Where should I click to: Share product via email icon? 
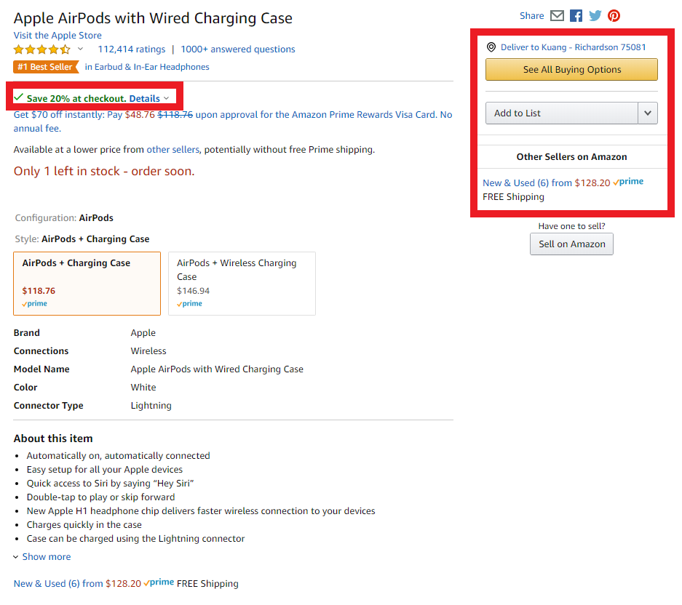(557, 16)
